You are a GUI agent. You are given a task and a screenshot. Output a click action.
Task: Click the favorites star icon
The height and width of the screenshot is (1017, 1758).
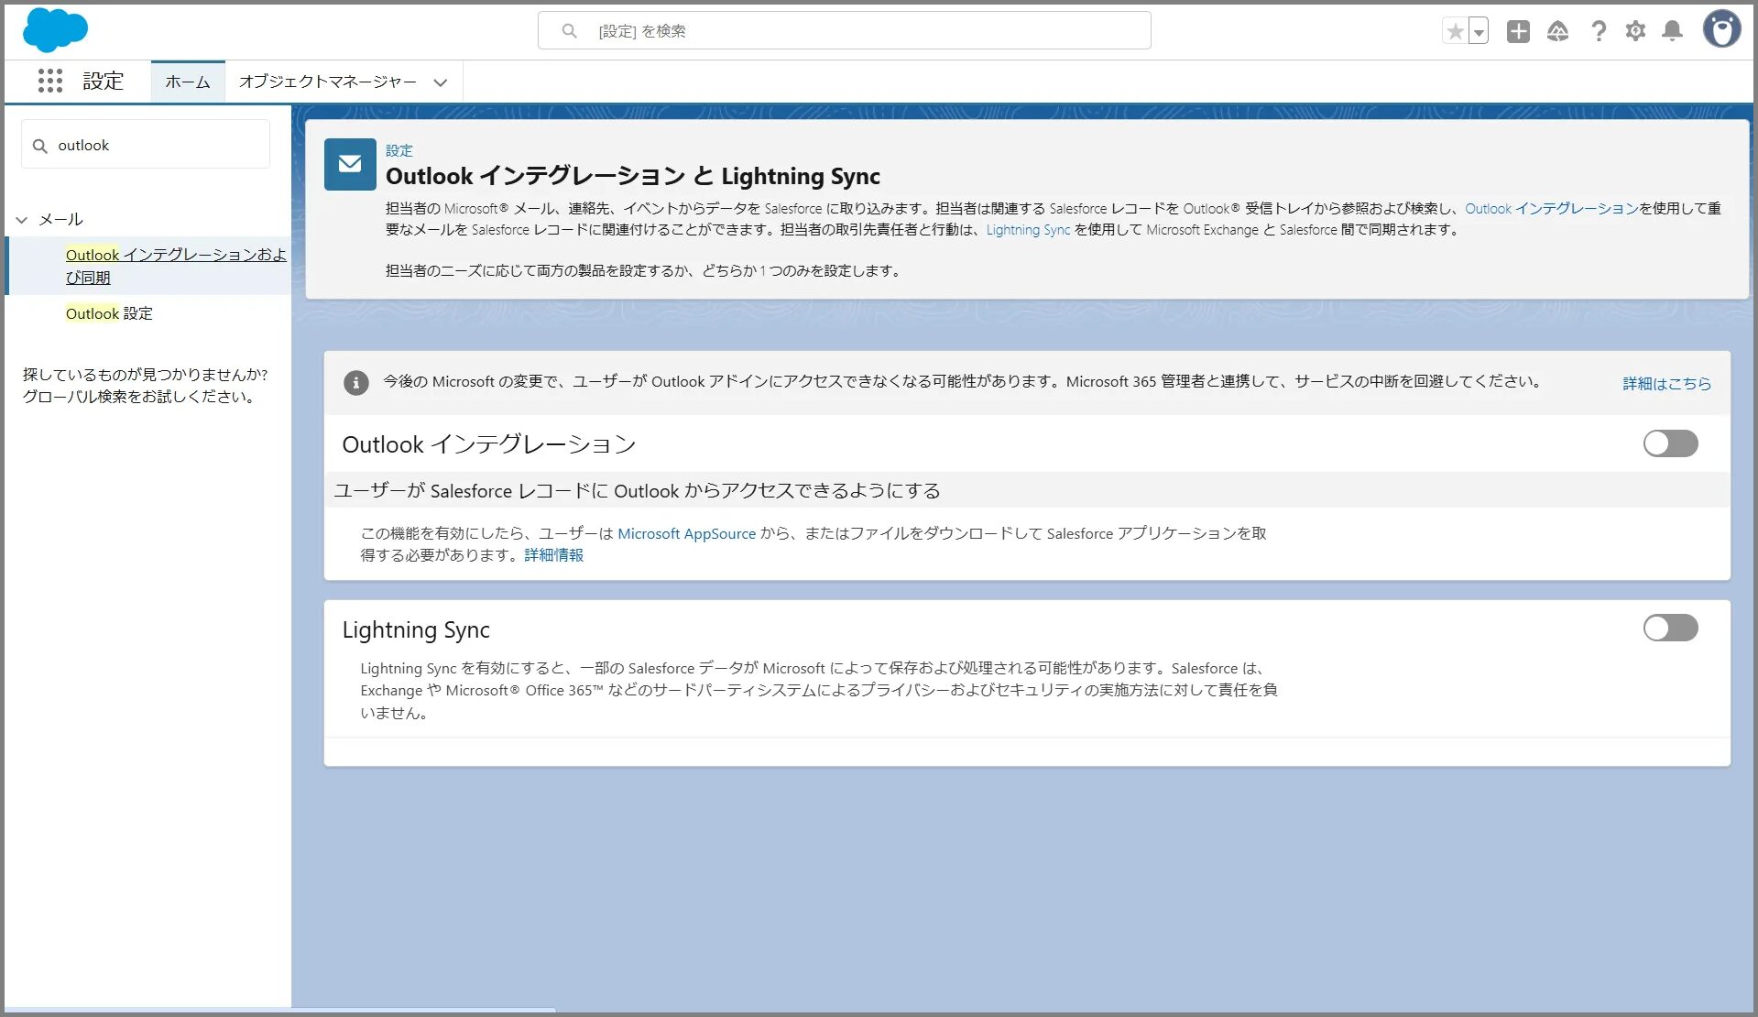(x=1455, y=31)
